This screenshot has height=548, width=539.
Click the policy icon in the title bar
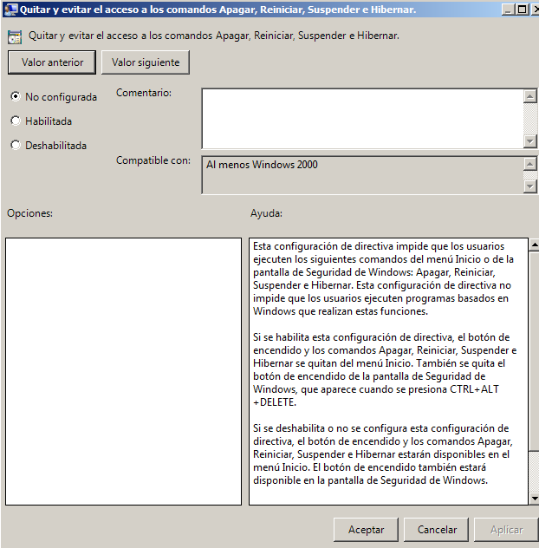point(10,10)
